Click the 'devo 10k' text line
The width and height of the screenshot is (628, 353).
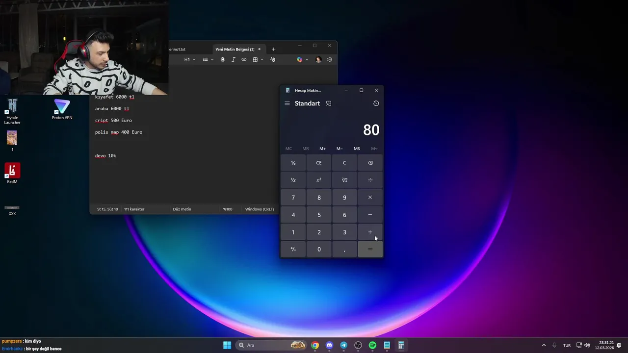pyautogui.click(x=105, y=156)
